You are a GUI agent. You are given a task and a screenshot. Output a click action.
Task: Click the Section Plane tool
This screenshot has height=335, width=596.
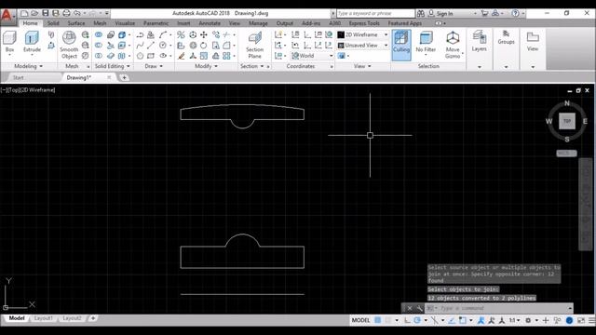pos(254,45)
